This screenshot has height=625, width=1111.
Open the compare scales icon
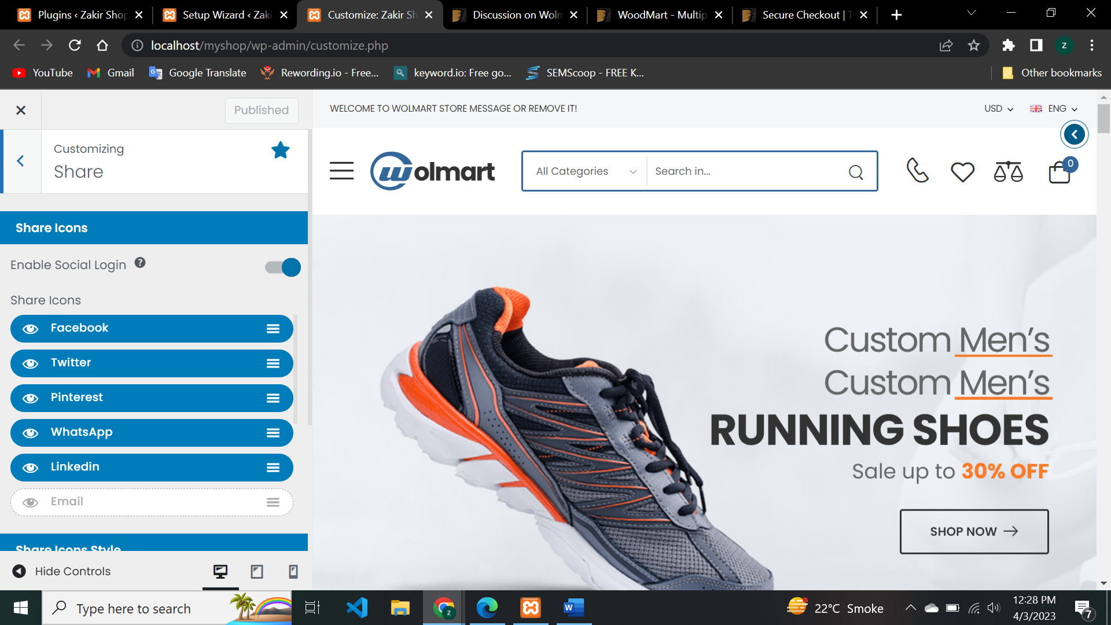click(x=1008, y=172)
